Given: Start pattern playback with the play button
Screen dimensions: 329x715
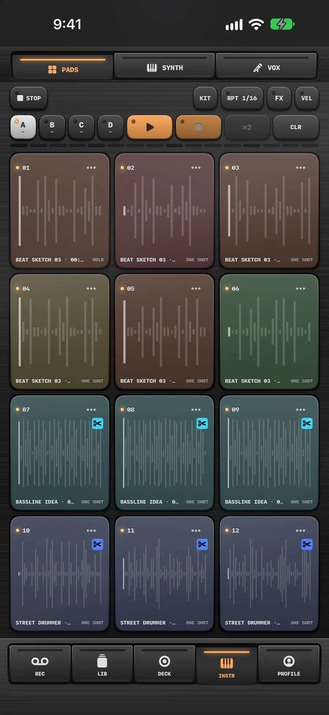Looking at the screenshot, I should (150, 127).
